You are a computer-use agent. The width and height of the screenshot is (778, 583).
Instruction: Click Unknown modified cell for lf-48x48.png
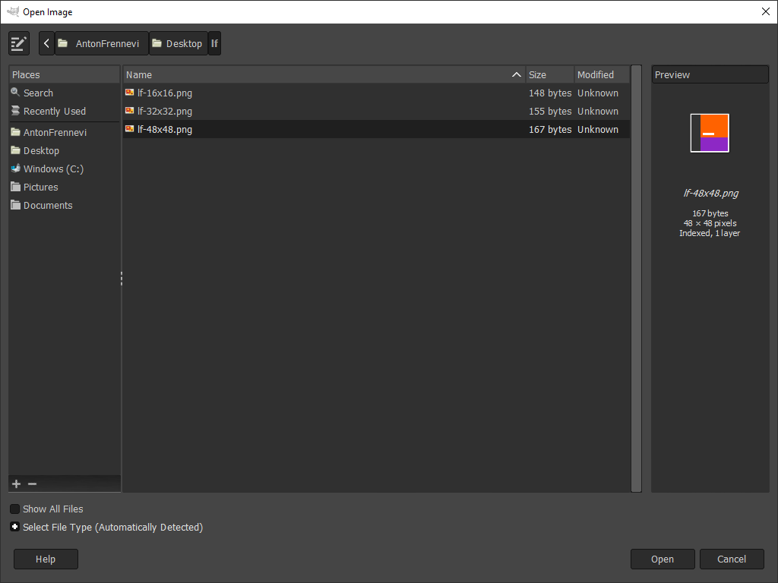click(598, 129)
